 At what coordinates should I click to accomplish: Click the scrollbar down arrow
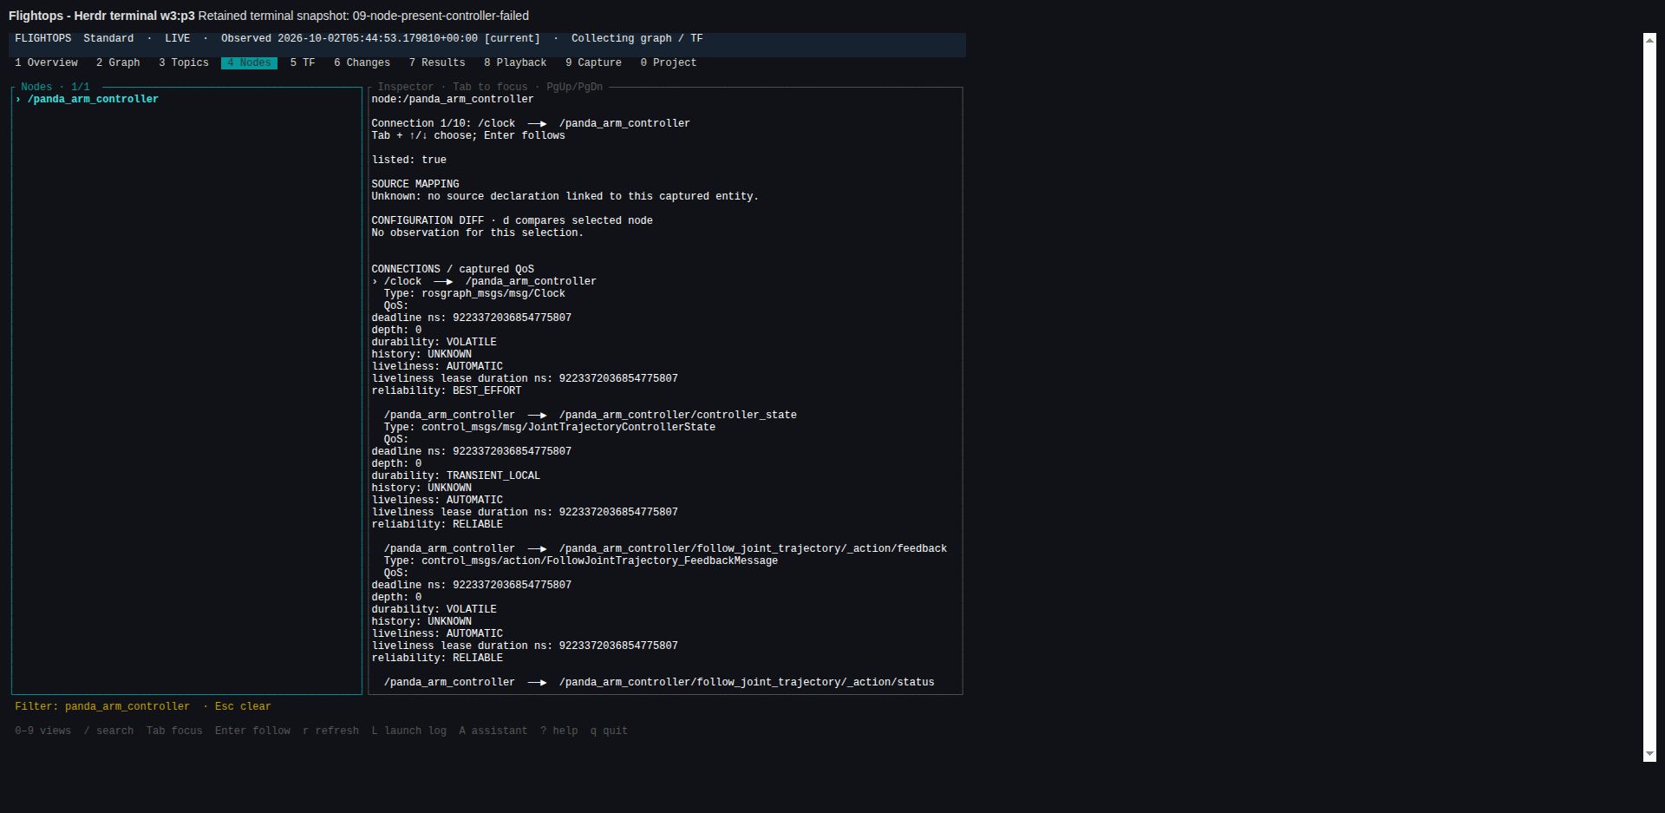(1649, 755)
